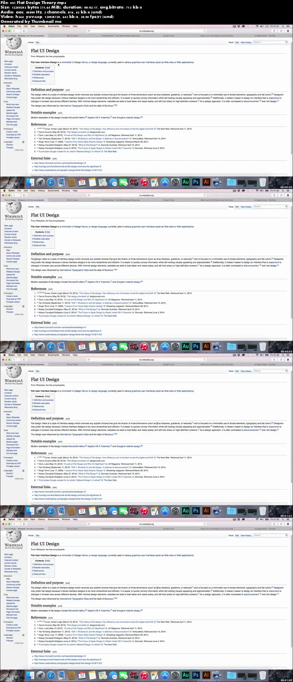This screenshot has width=293, height=682.
Task: Click 'Random article' sidebar link, 00:01:21 frame
Action: click(11, 402)
